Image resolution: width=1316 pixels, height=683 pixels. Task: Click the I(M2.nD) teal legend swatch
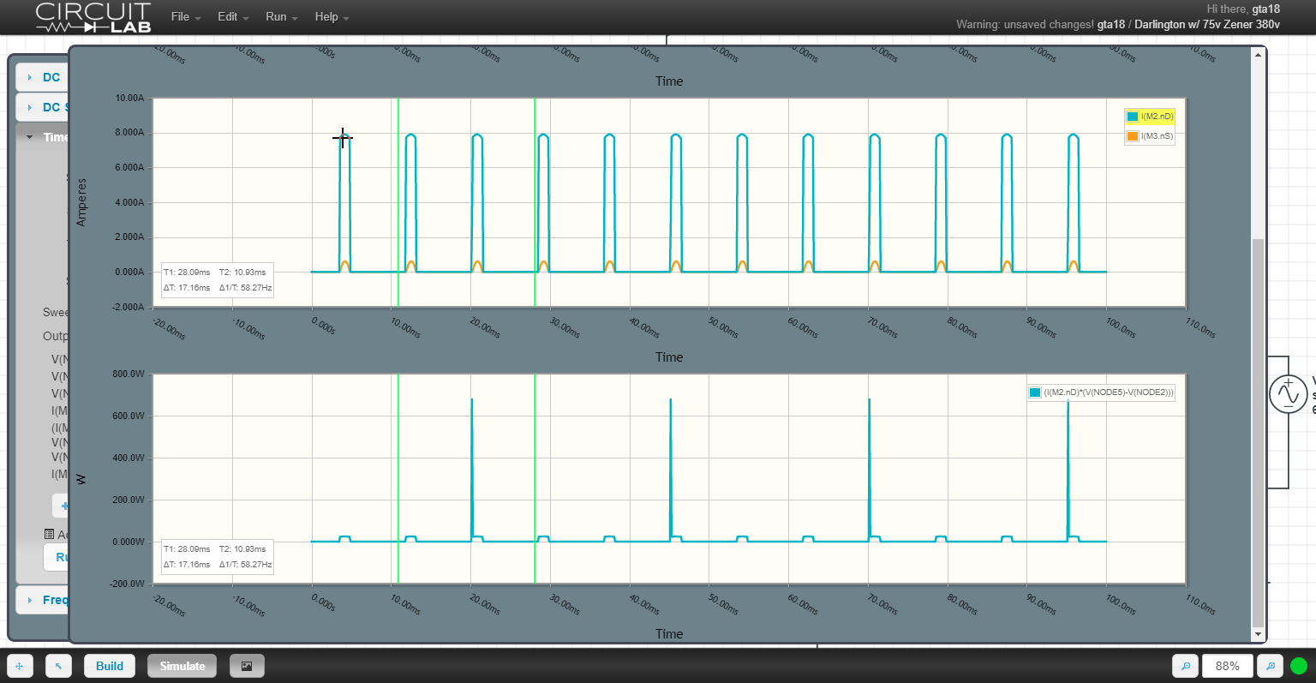pyautogui.click(x=1133, y=117)
